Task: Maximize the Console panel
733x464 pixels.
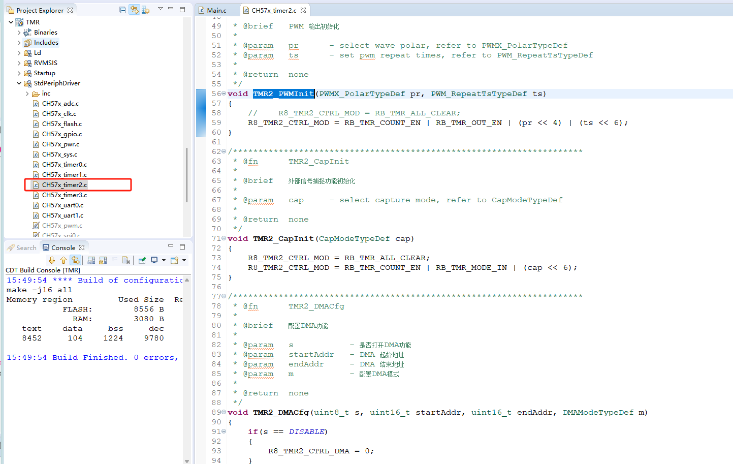Action: point(182,246)
